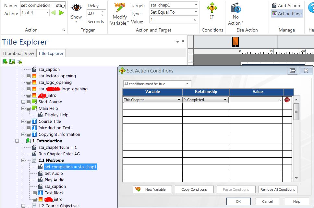The height and width of the screenshot is (208, 314).
Task: Click the button icon beside Start Course
Action: tap(34, 102)
